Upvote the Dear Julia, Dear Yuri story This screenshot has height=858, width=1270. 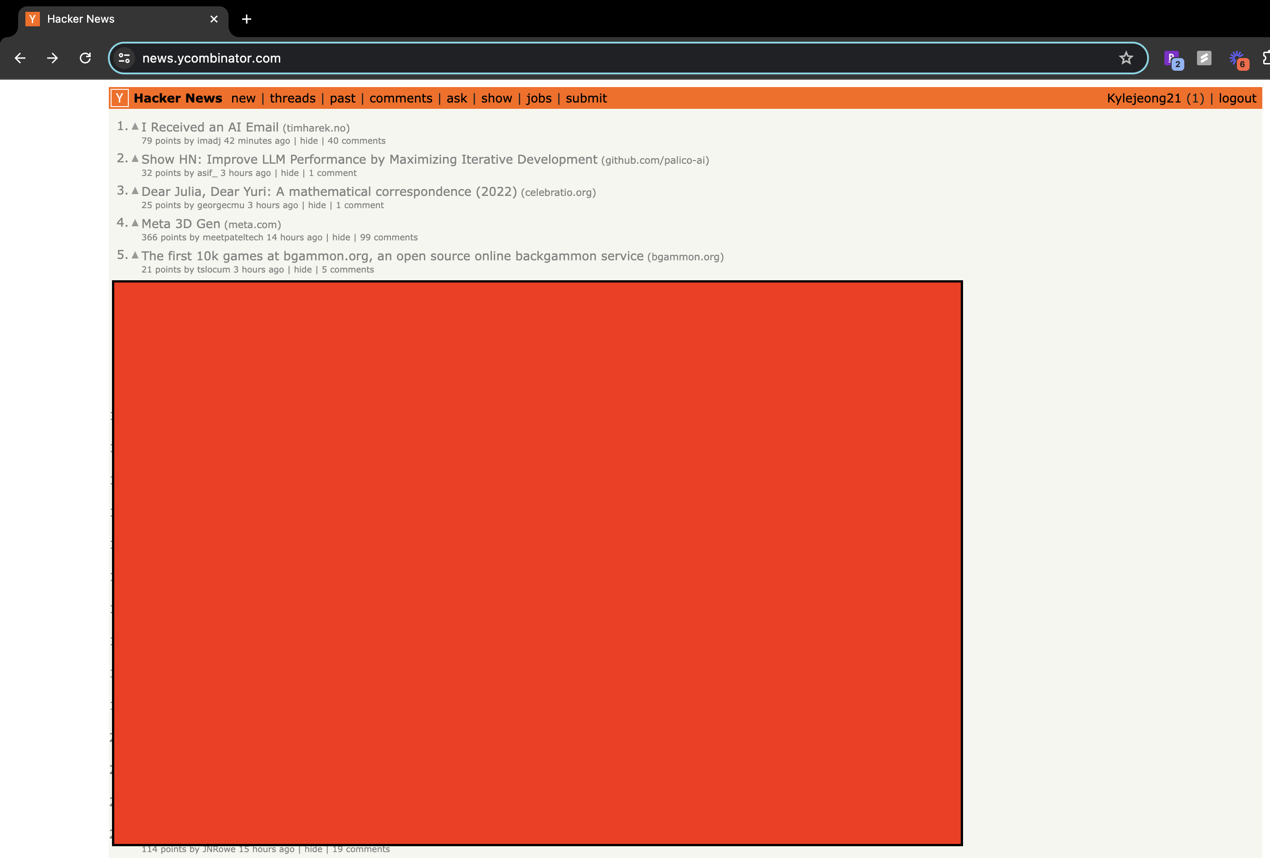coord(135,191)
